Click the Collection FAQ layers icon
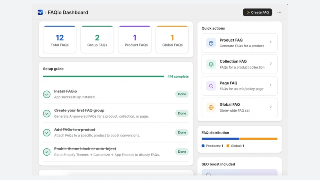Viewport: 320px width, 180px height. (x=211, y=64)
